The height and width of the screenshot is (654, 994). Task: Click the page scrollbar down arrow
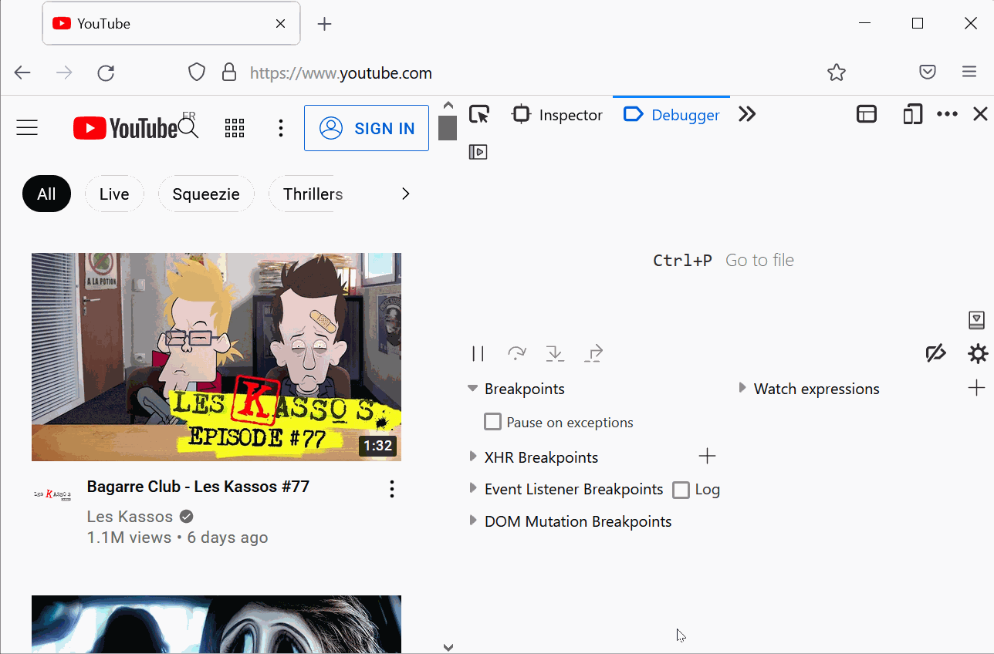[448, 648]
